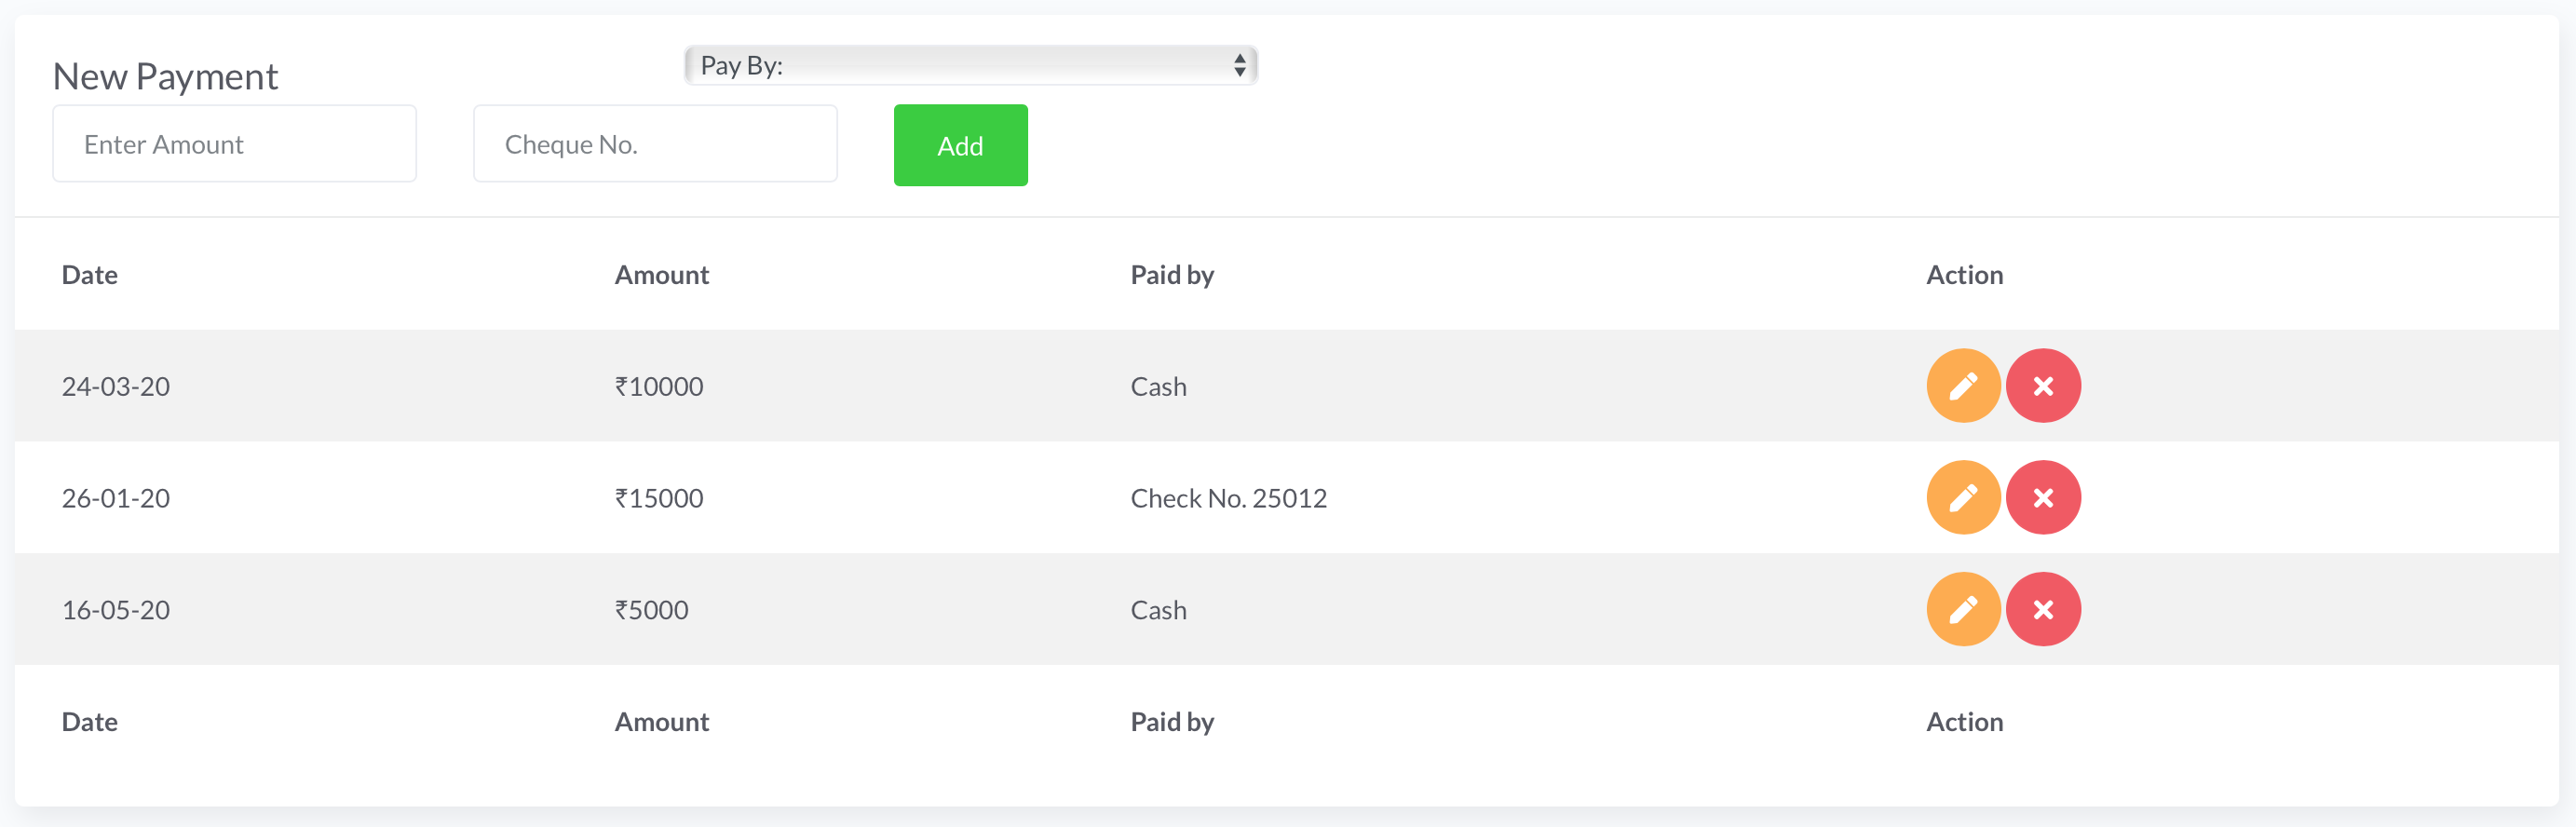
Task: Open the Pay By dropdown
Action: 970,66
